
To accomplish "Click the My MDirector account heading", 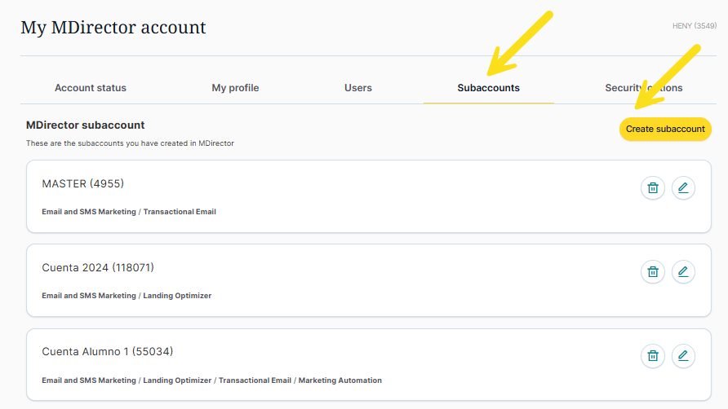I will click(113, 28).
